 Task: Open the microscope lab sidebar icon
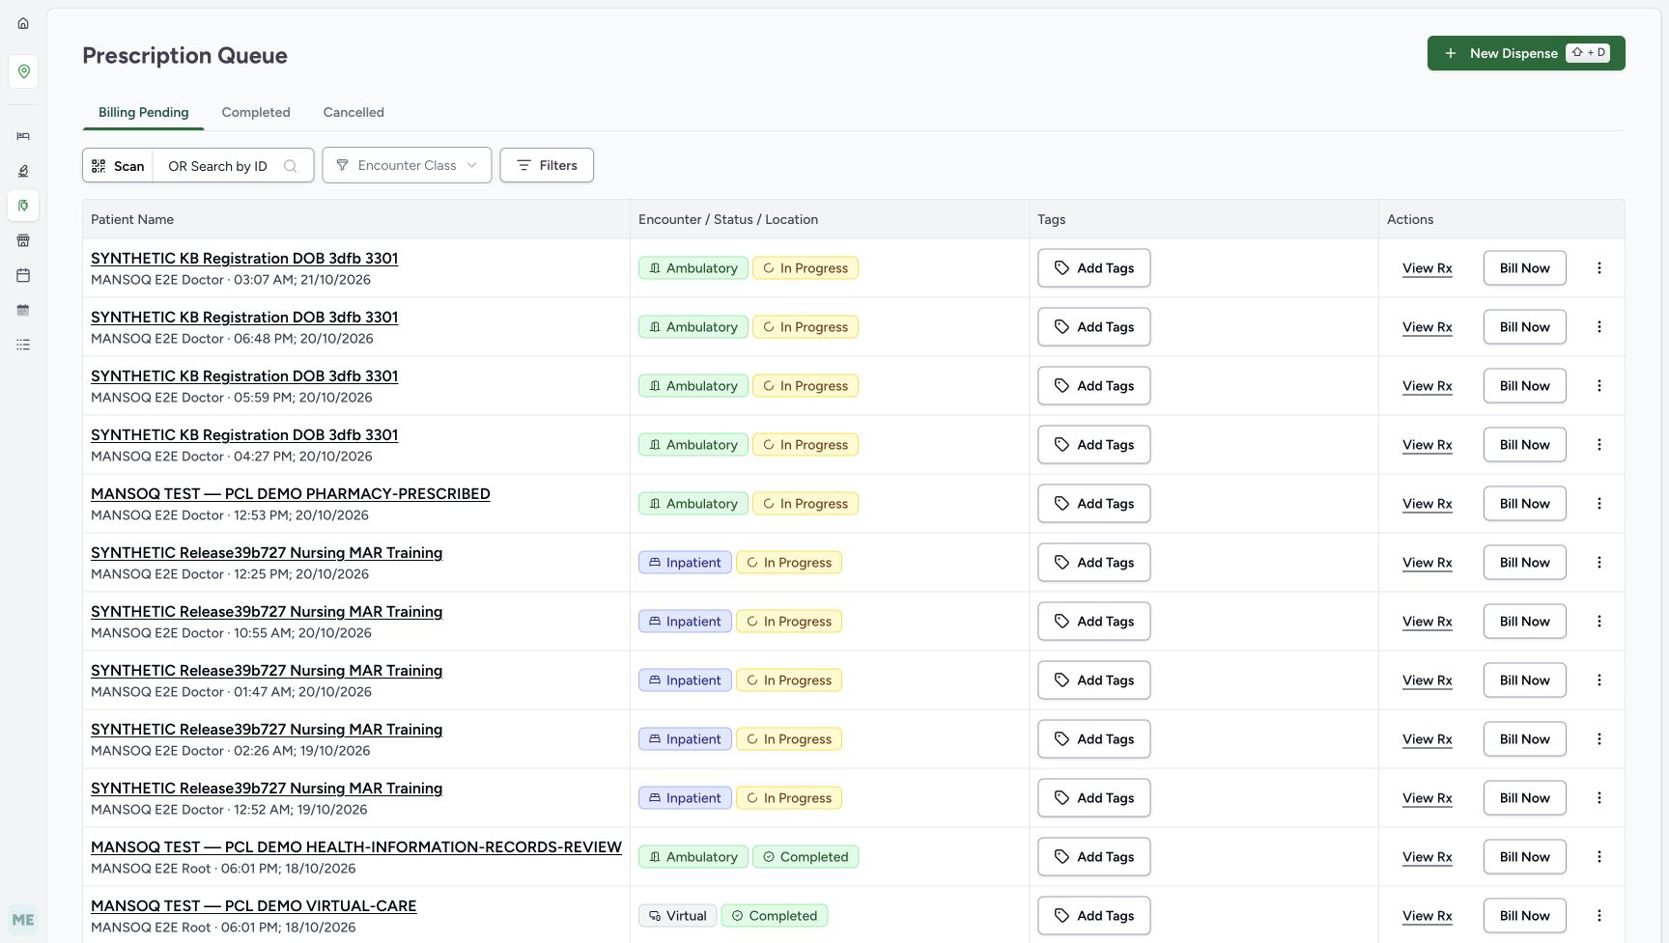[x=23, y=171]
